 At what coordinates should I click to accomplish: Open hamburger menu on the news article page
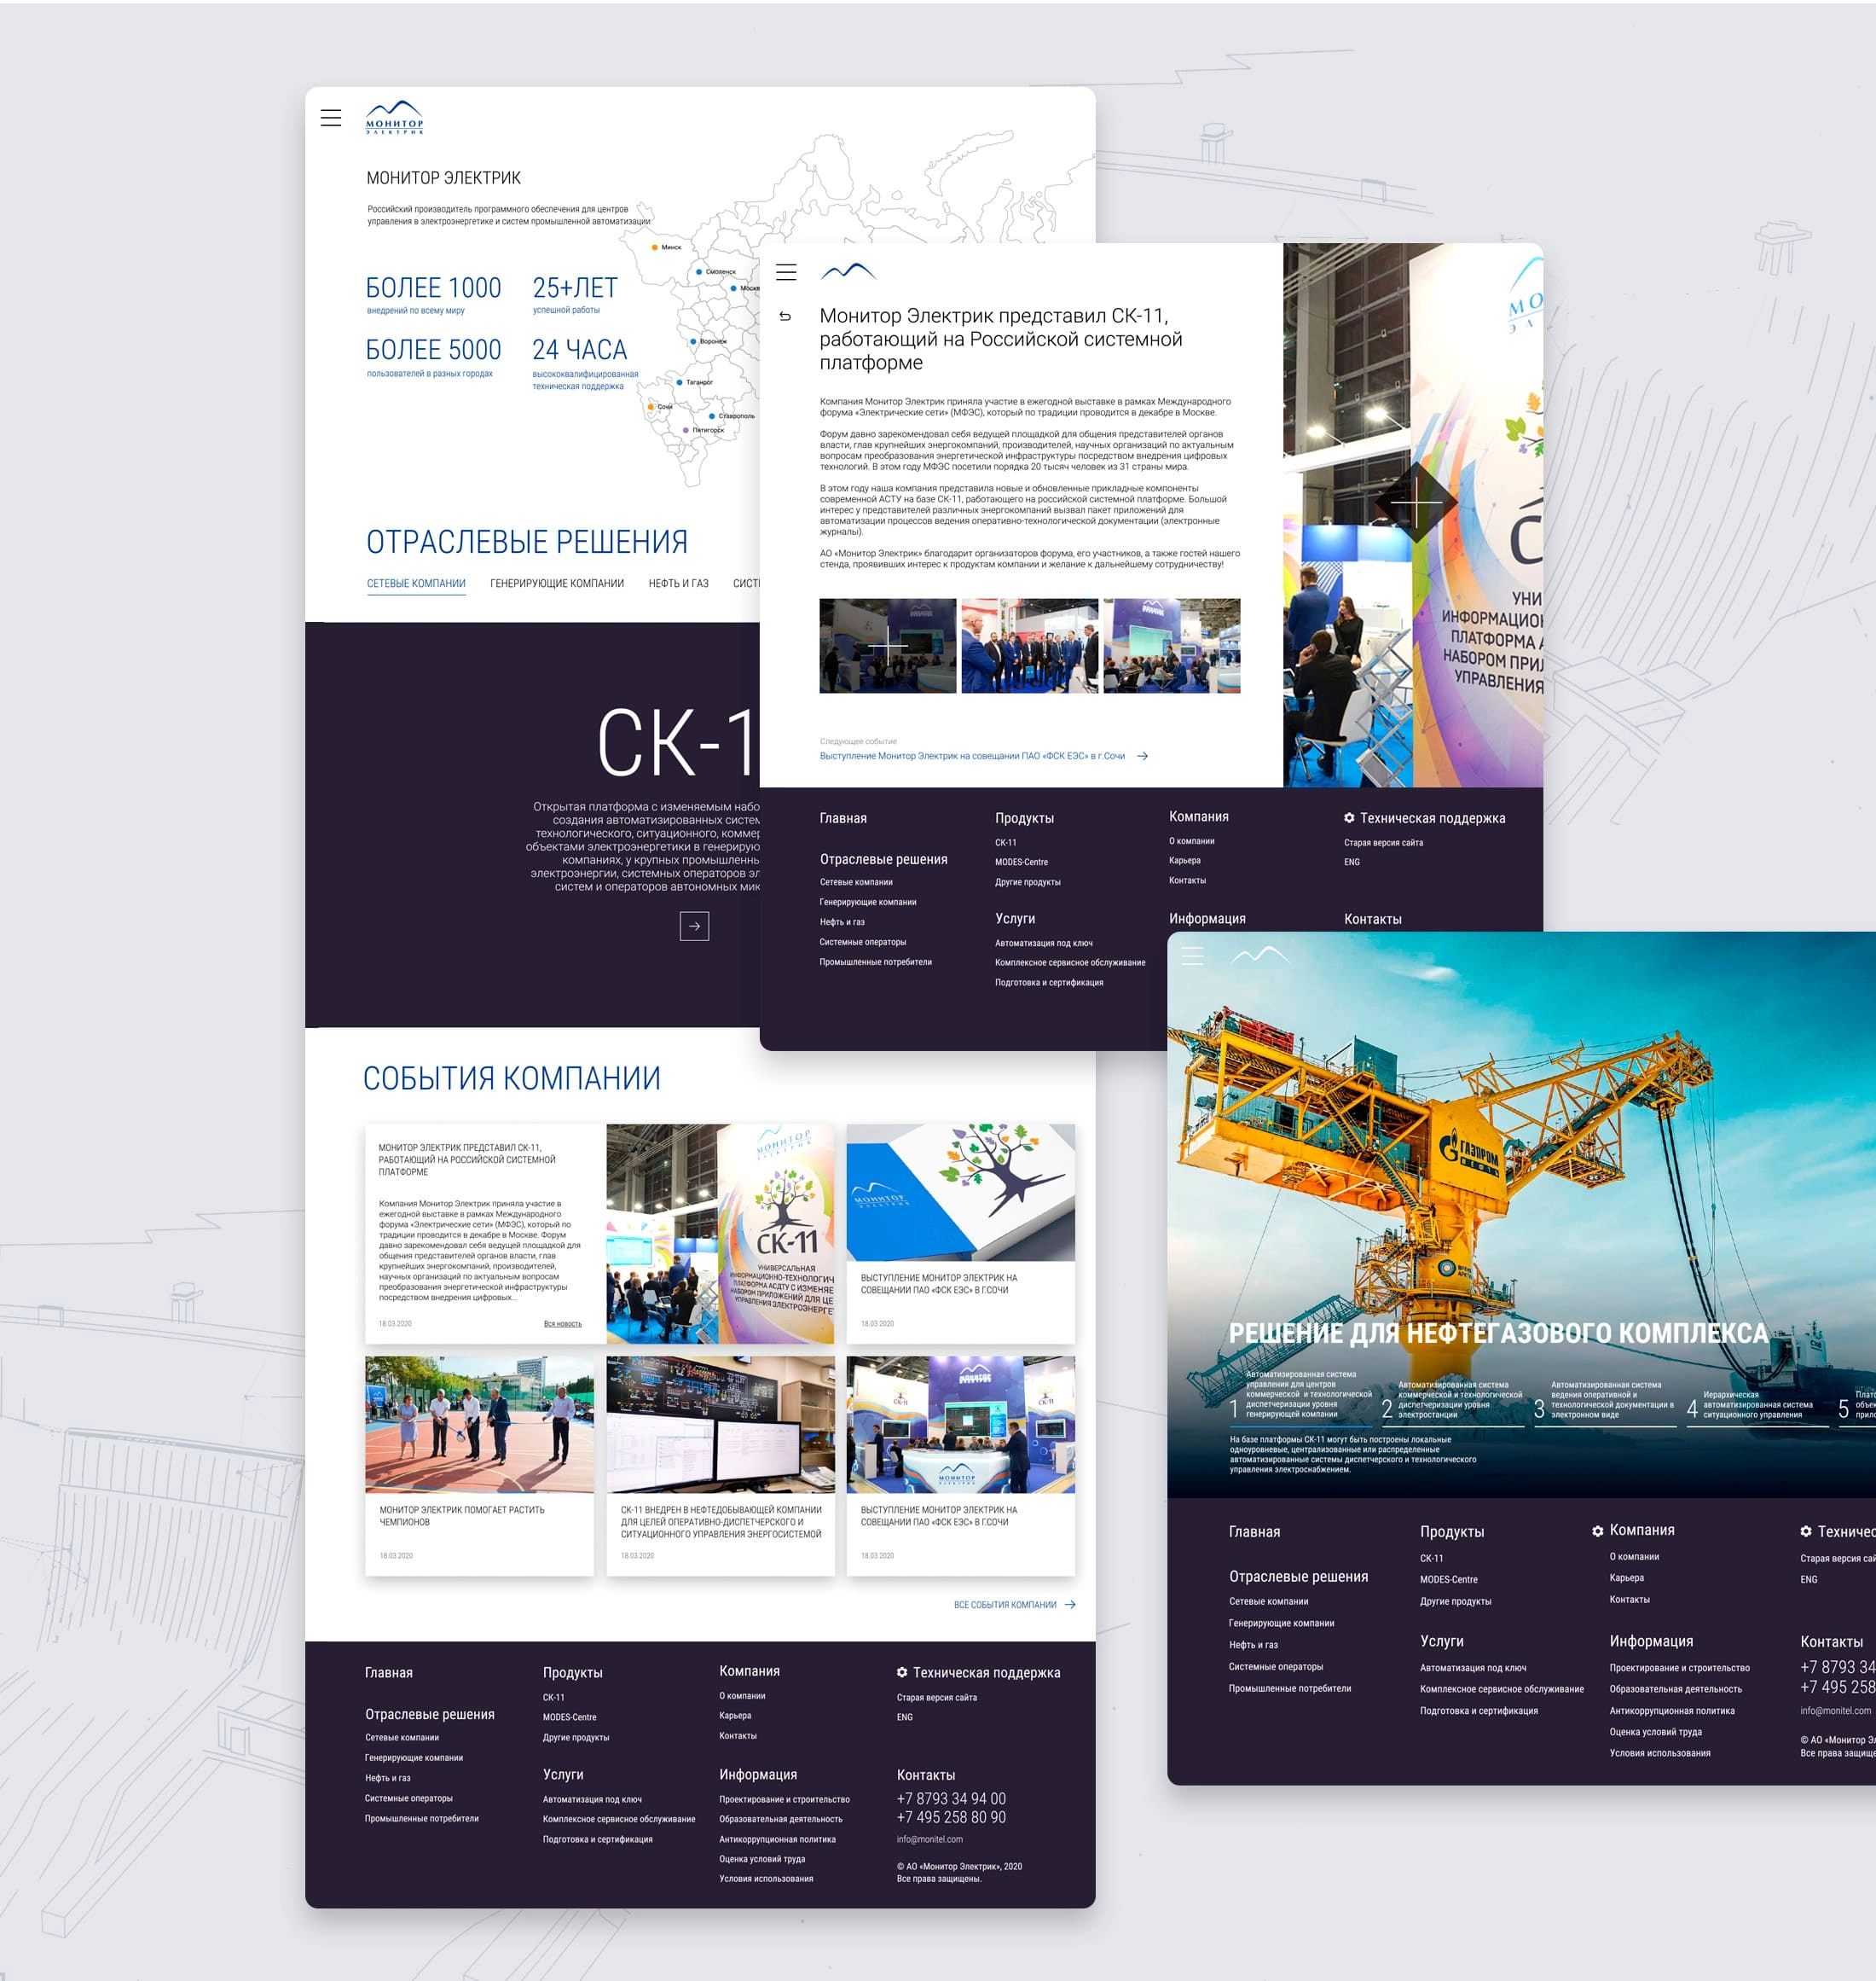(x=786, y=272)
